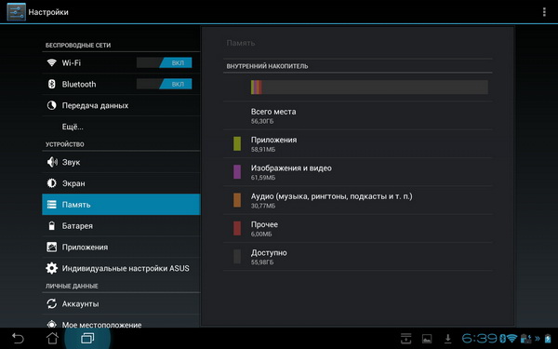Tap the Settings app icon in header

click(x=16, y=12)
